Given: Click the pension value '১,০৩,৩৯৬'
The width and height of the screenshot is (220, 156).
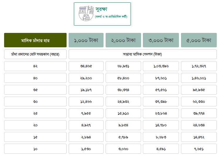Looking at the screenshot, I should 161,66.
